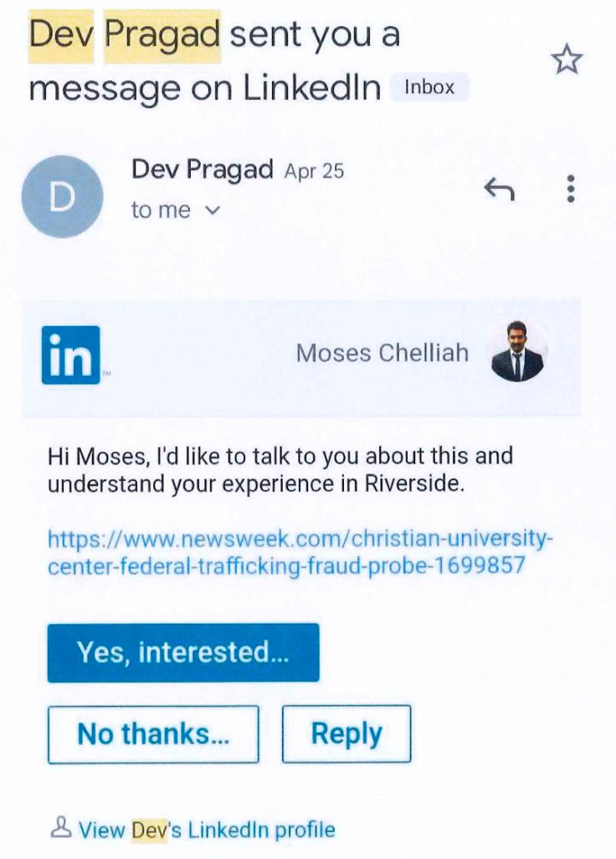Click the round D sender avatar
The image size is (616, 859).
62,197
